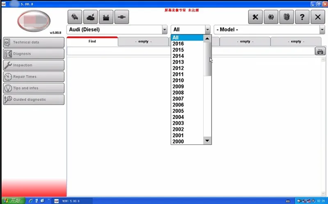Select the second-to-last empty tab

point(245,42)
